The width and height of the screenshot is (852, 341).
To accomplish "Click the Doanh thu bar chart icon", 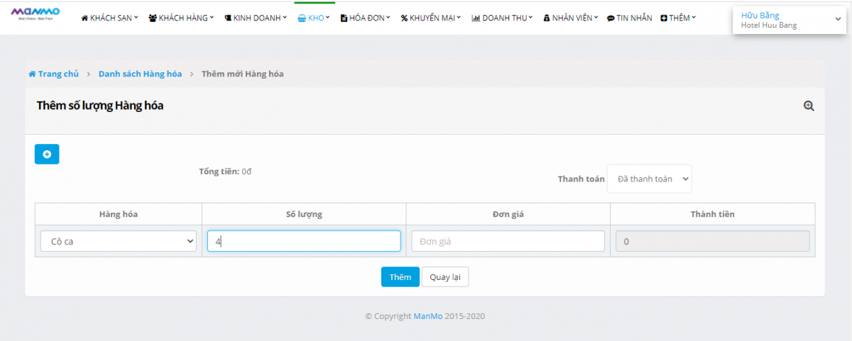I will [476, 18].
